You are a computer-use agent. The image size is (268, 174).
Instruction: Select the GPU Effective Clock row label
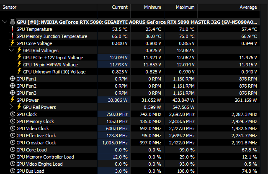click(x=36, y=136)
